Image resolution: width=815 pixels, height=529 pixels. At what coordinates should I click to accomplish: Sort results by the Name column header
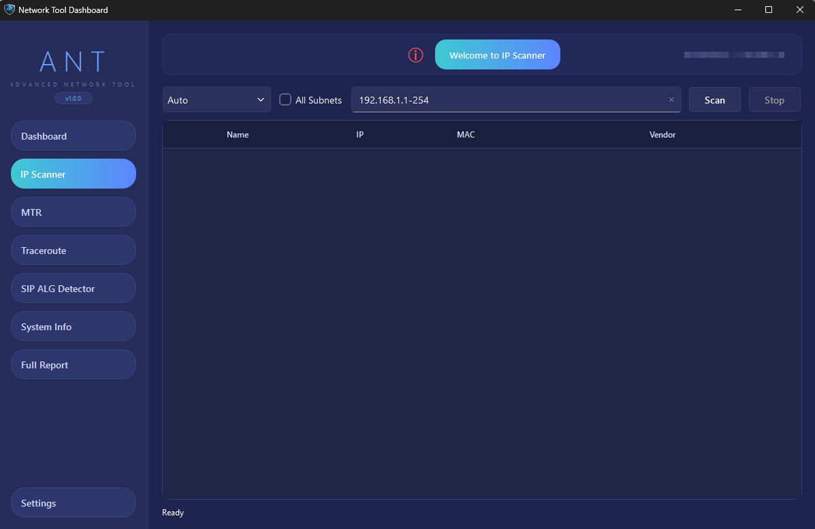point(238,134)
